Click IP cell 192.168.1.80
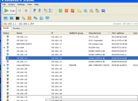 coord(57,94)
